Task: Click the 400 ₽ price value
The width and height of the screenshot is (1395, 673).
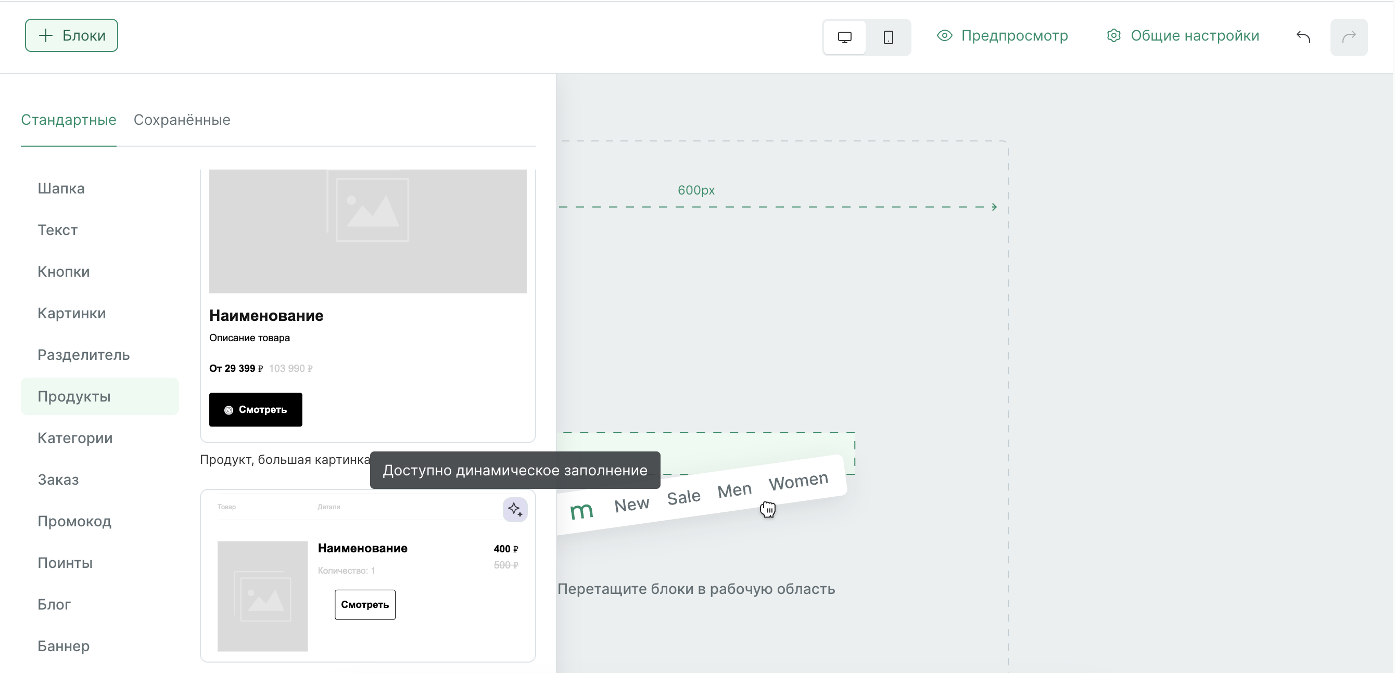Action: pos(506,549)
